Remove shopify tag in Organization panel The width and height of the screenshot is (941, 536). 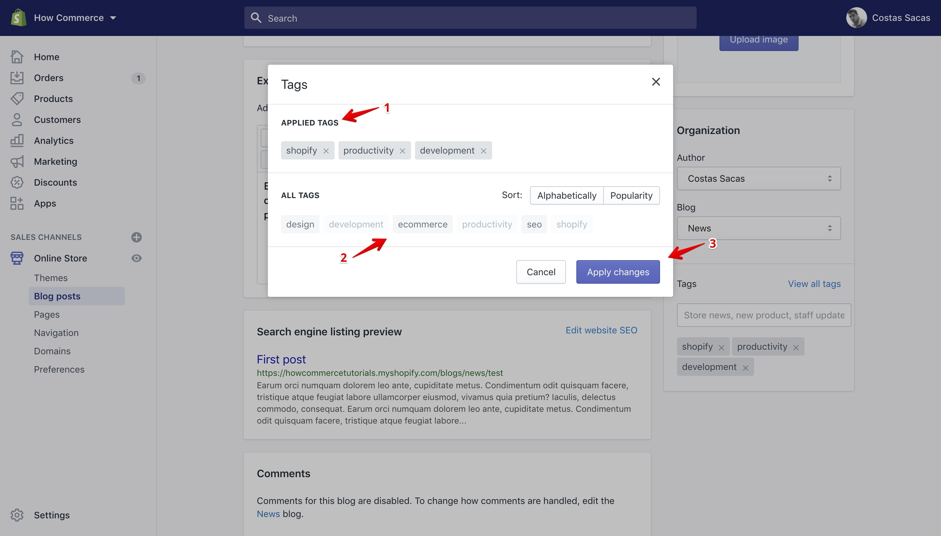721,347
